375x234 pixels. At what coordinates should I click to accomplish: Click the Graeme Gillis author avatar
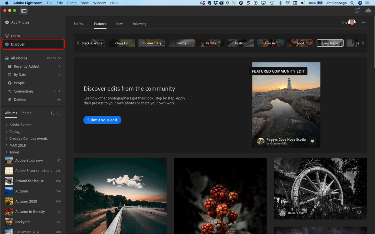tap(261, 141)
